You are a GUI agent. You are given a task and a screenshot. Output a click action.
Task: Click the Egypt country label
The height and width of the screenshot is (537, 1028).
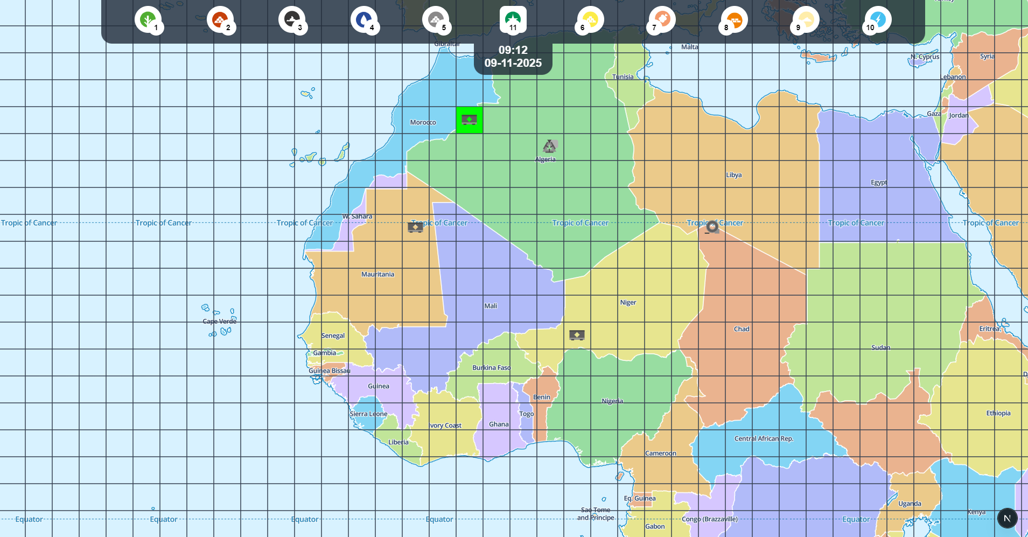pyautogui.click(x=879, y=183)
